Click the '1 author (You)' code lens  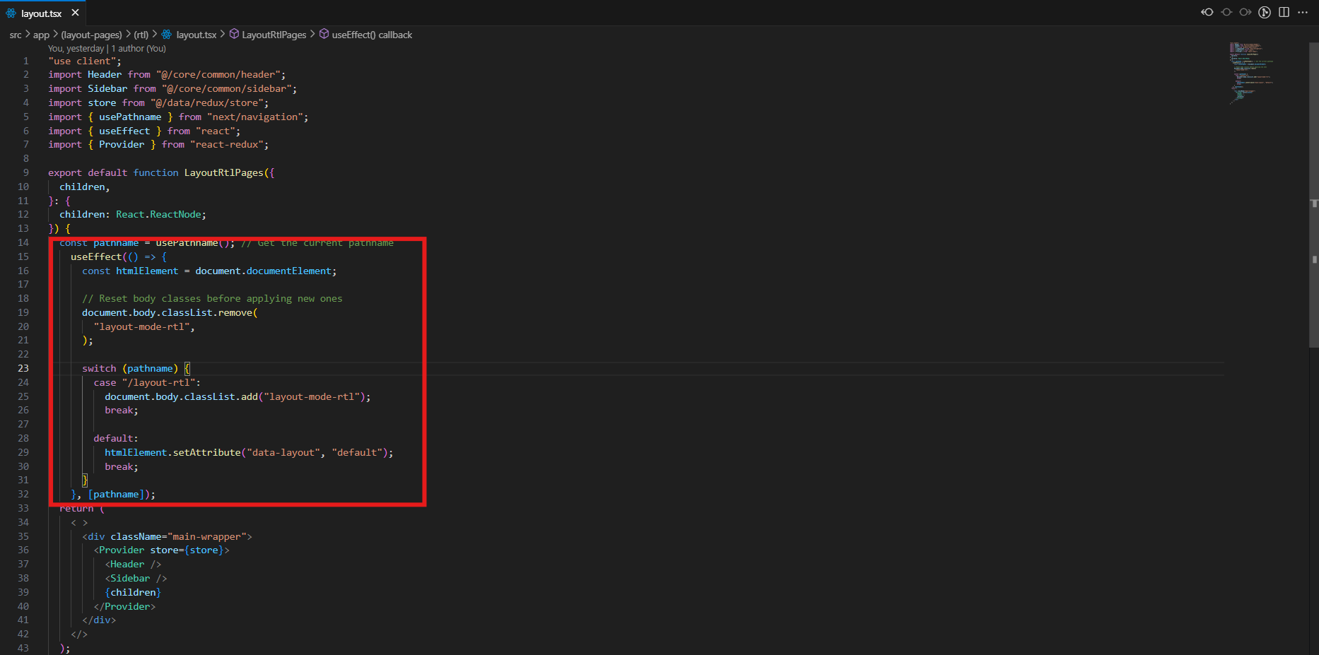(139, 49)
